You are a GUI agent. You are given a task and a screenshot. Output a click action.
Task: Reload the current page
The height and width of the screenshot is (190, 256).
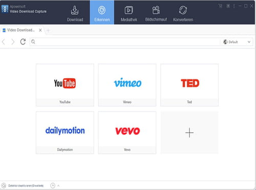[x=23, y=42]
